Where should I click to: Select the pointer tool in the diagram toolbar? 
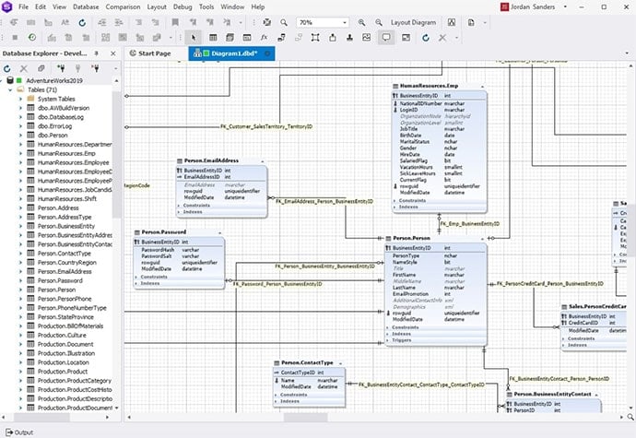pos(194,38)
